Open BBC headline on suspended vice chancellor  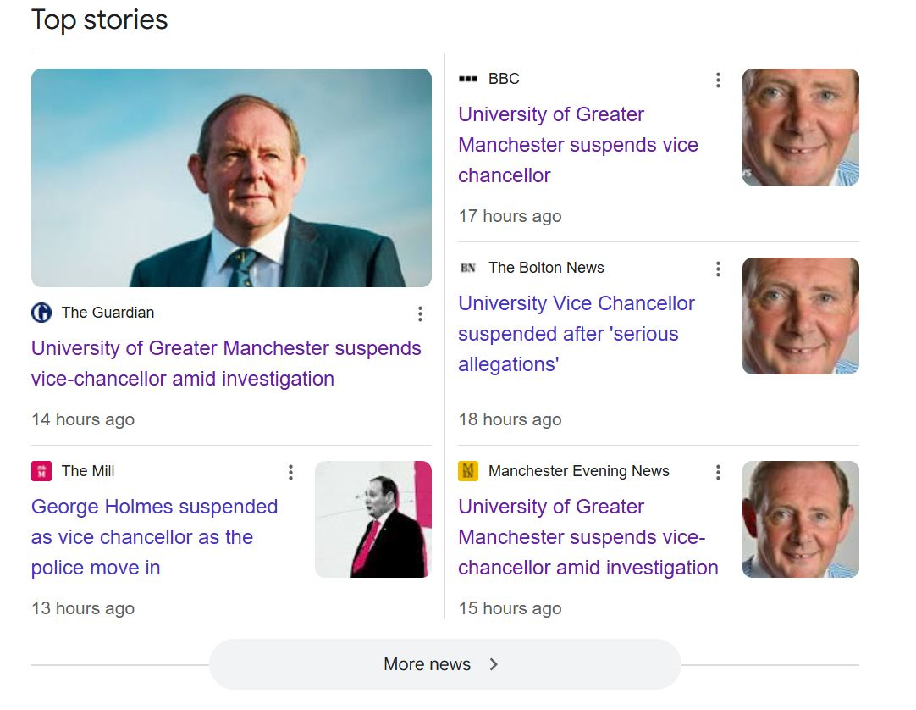point(578,145)
